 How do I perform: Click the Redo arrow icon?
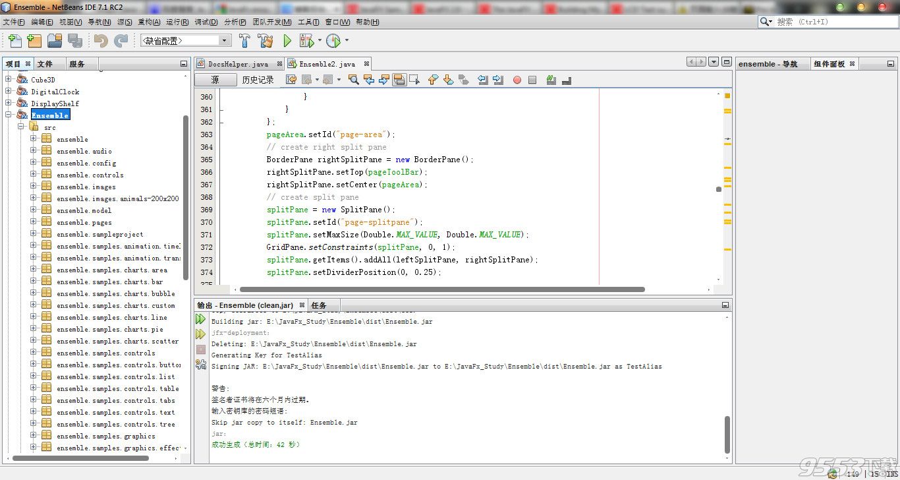[121, 41]
